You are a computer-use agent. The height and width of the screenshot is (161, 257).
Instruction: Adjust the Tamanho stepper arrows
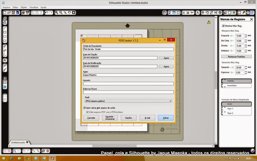246,68
